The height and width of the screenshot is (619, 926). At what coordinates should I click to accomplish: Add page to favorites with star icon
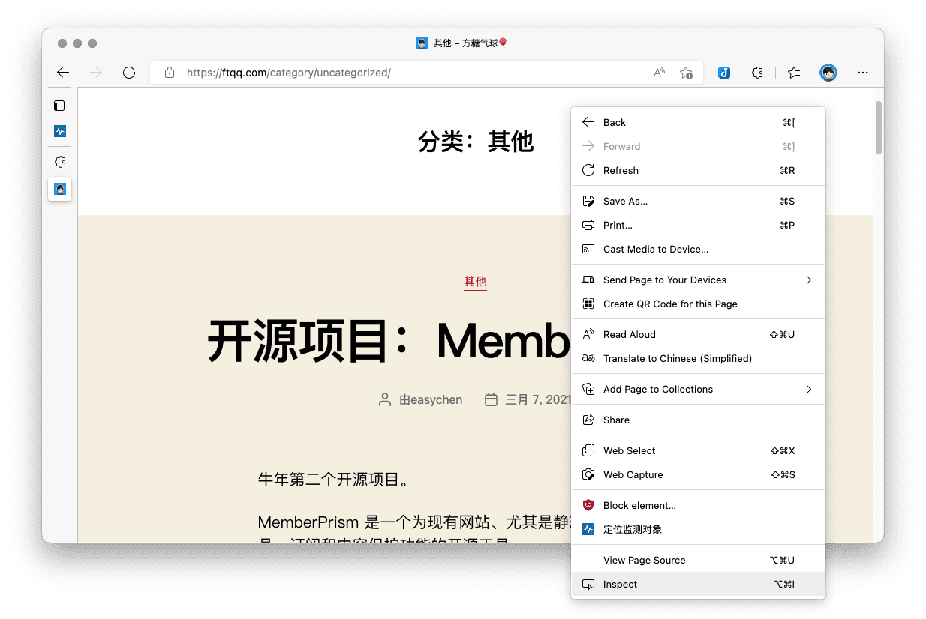point(686,73)
